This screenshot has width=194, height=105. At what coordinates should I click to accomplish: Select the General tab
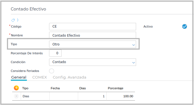[19, 77]
